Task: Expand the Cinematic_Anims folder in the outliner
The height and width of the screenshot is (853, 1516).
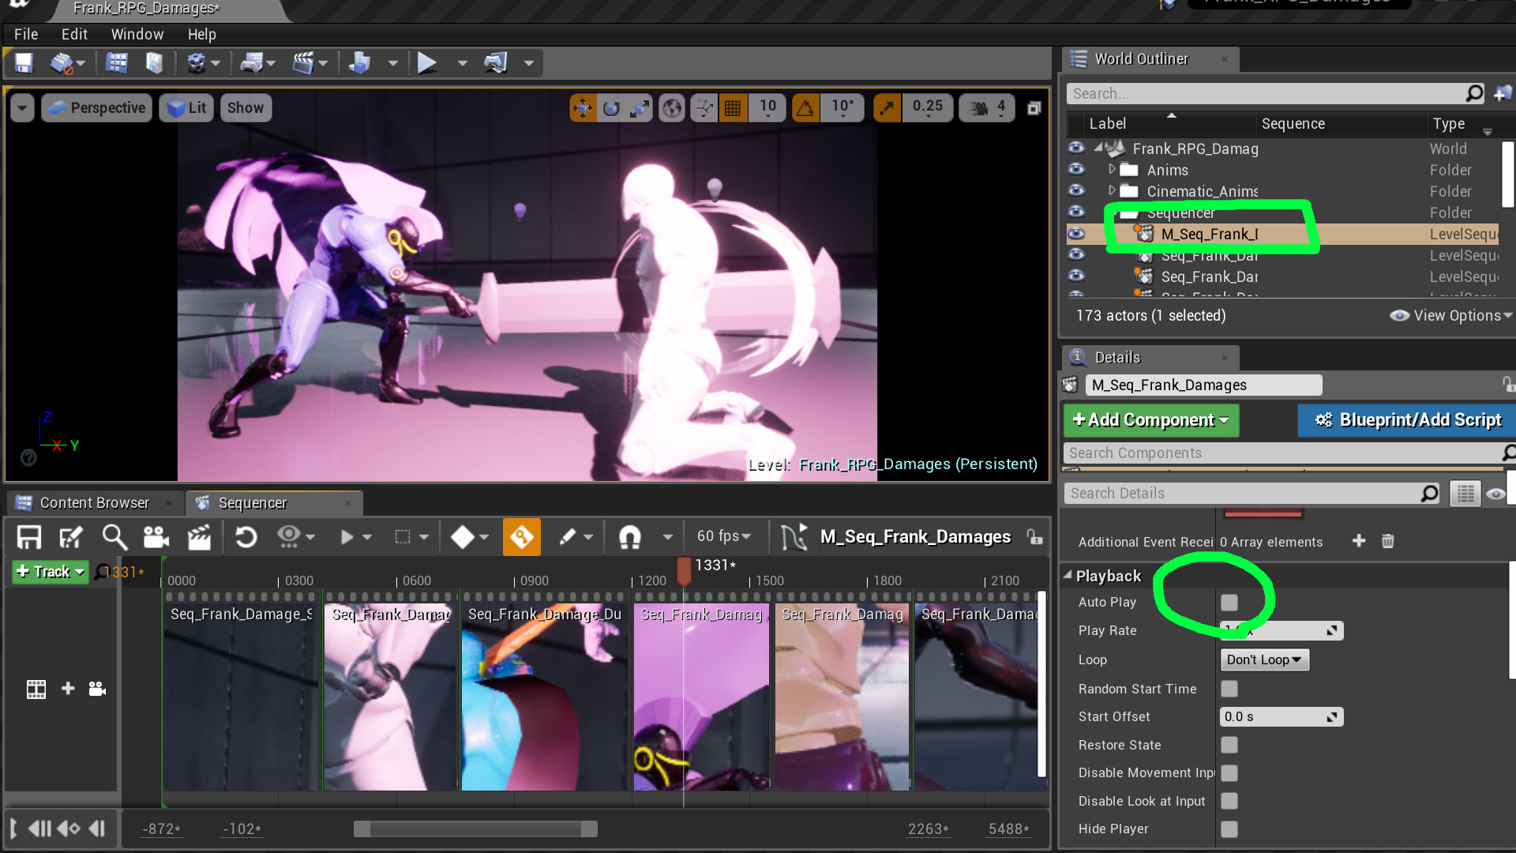Action: point(1112,190)
